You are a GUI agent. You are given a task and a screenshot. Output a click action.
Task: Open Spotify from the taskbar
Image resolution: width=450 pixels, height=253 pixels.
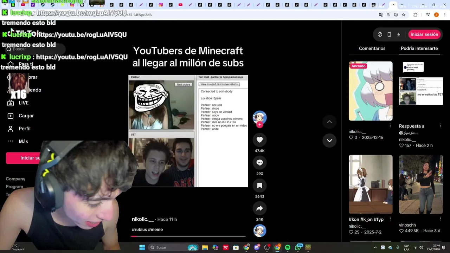coord(288,247)
